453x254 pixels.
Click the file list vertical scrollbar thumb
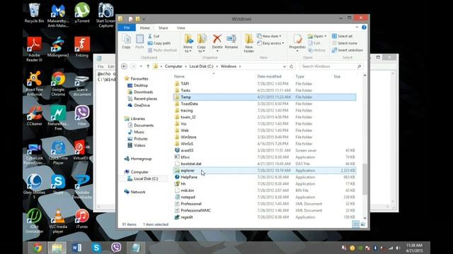(365, 179)
